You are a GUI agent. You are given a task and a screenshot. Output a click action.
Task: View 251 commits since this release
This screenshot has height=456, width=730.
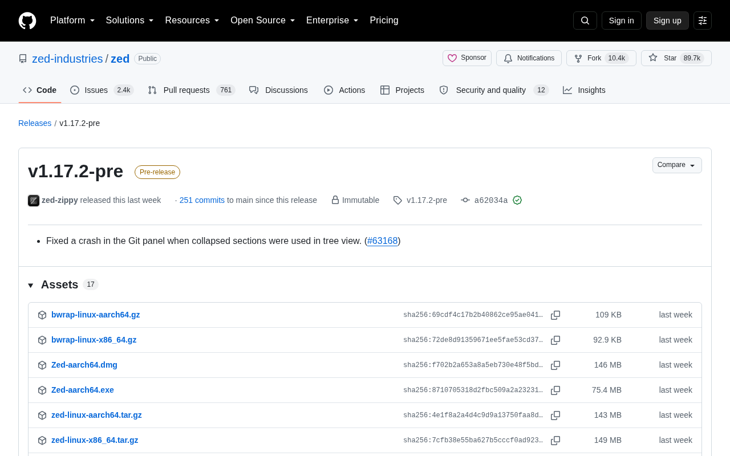tap(202, 200)
